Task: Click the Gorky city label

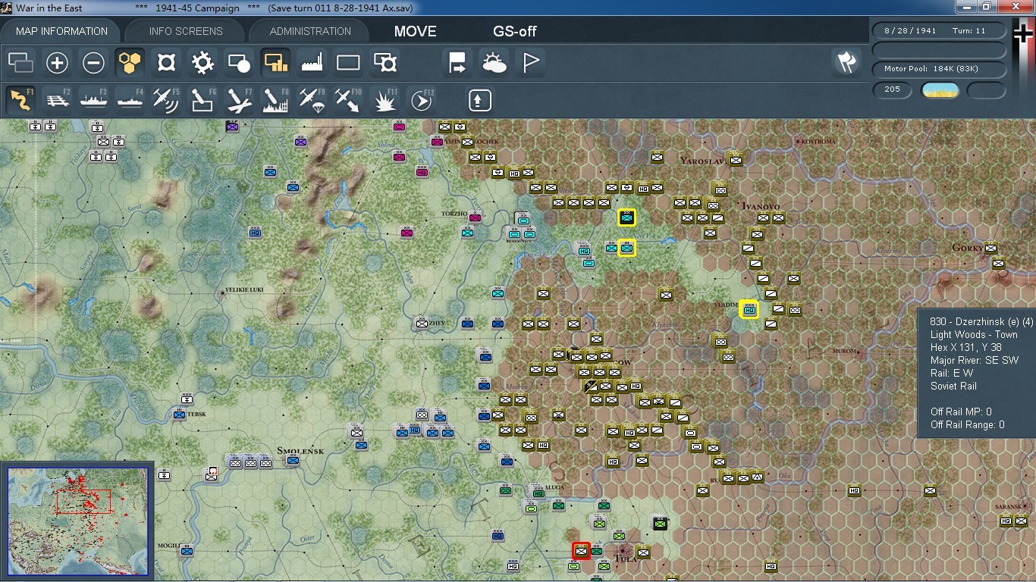Action: click(967, 249)
